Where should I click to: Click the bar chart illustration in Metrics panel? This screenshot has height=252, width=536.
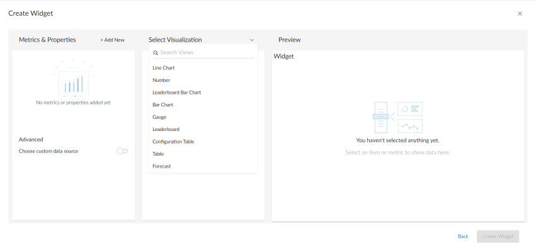click(73, 82)
